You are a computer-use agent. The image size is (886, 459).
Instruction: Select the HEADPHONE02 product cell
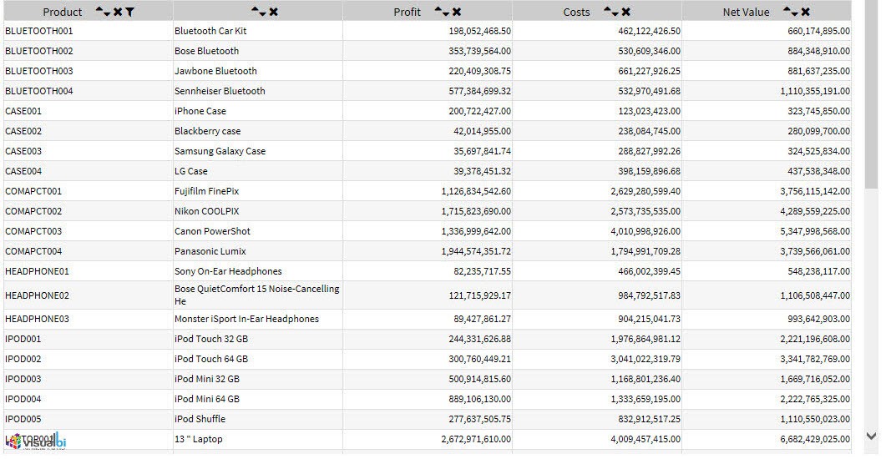(x=38, y=295)
